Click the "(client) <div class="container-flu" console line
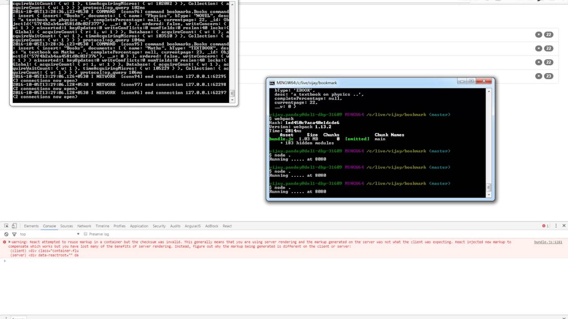568x319 pixels. pos(44,251)
